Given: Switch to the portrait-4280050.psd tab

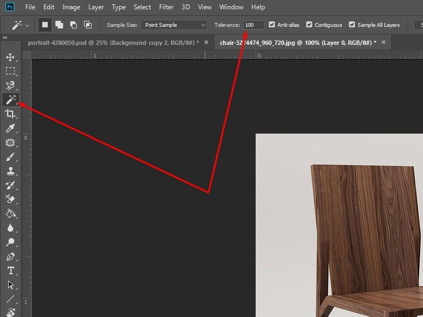Looking at the screenshot, I should tap(112, 42).
